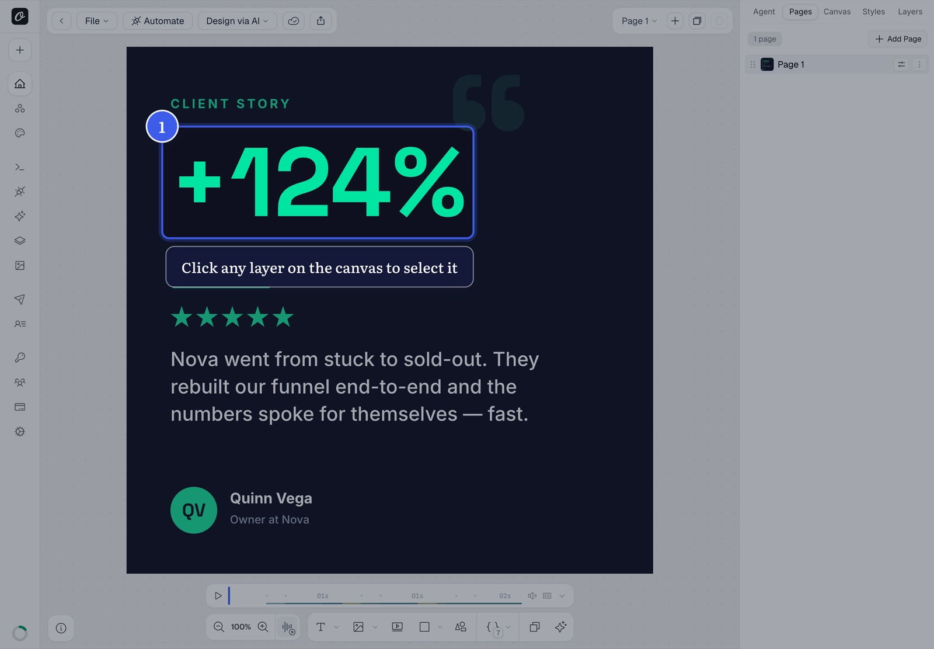Open the Home icon in the sidebar
Viewport: 934px width, 649px height.
(20, 84)
